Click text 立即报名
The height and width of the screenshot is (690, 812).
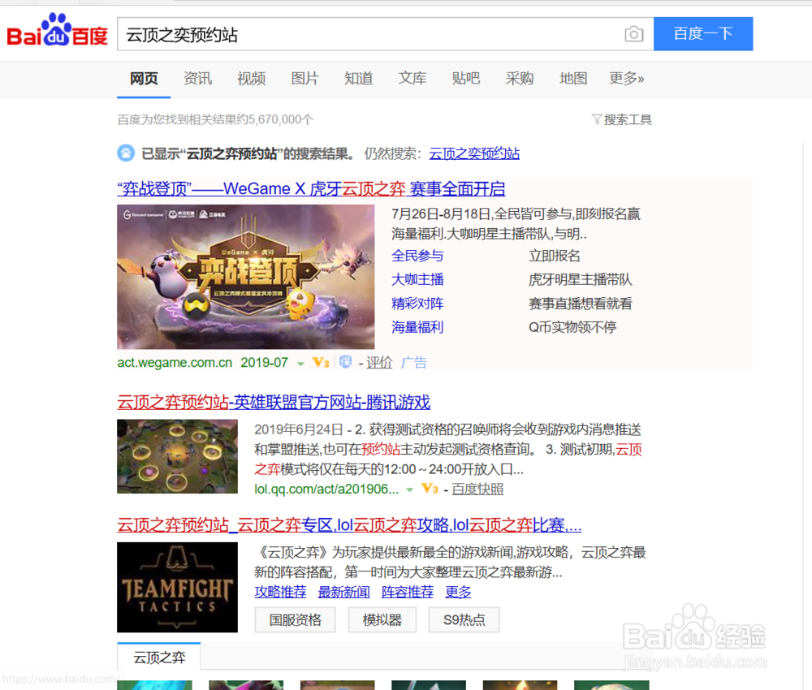tap(554, 256)
